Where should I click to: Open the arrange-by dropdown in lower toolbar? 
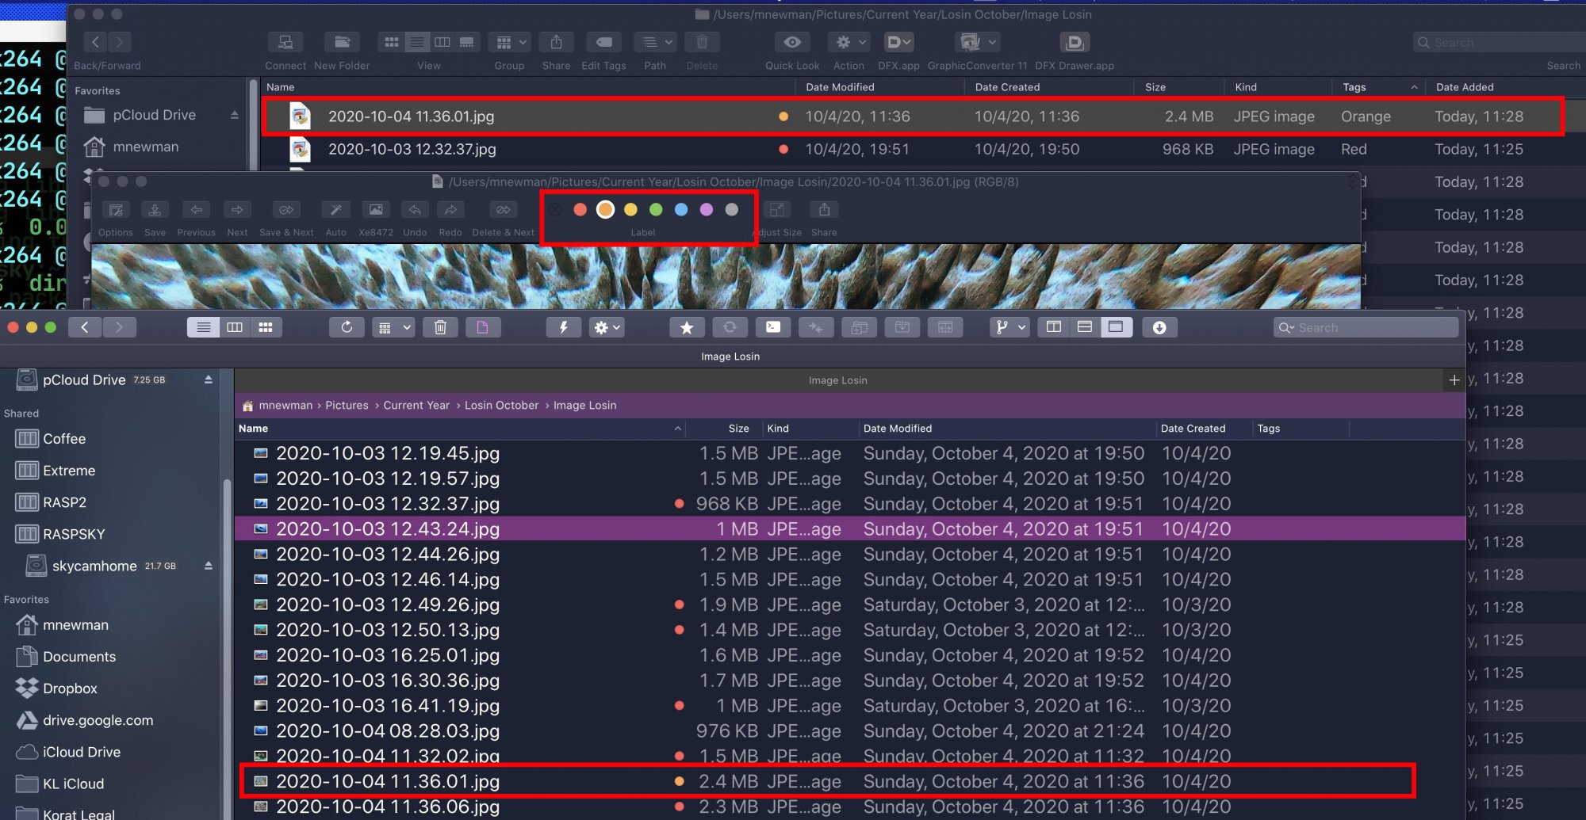click(x=393, y=327)
